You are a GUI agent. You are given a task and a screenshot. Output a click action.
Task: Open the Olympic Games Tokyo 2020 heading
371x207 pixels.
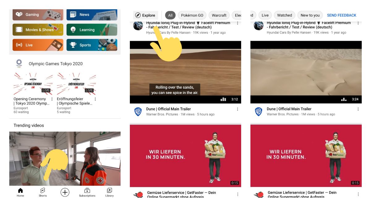[56, 64]
